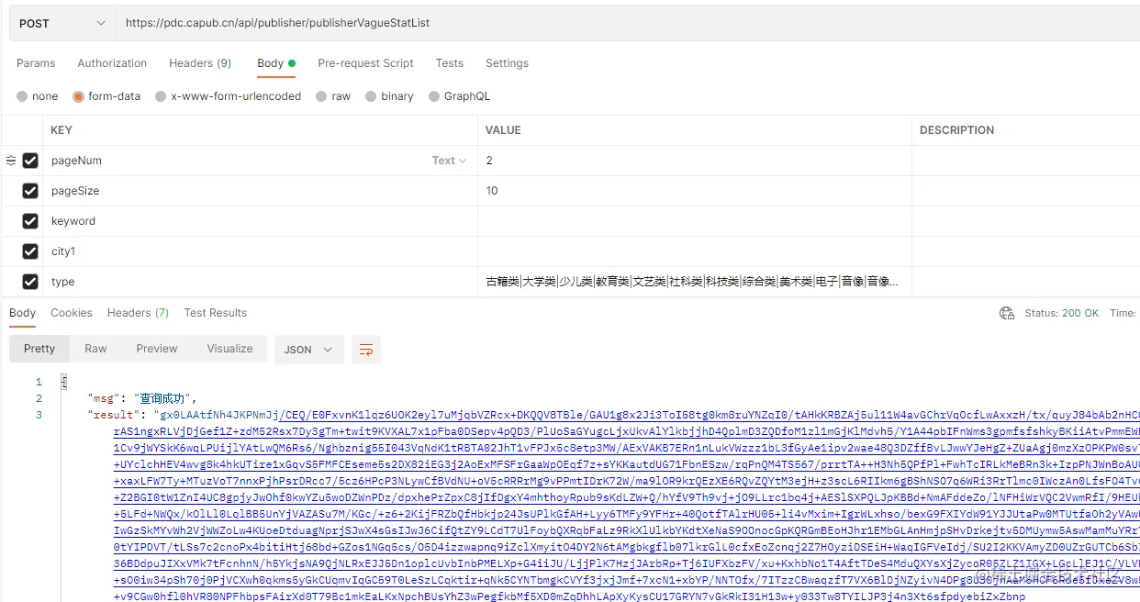Select the raw body format option
Viewport: 1140px width, 602px height.
point(320,95)
